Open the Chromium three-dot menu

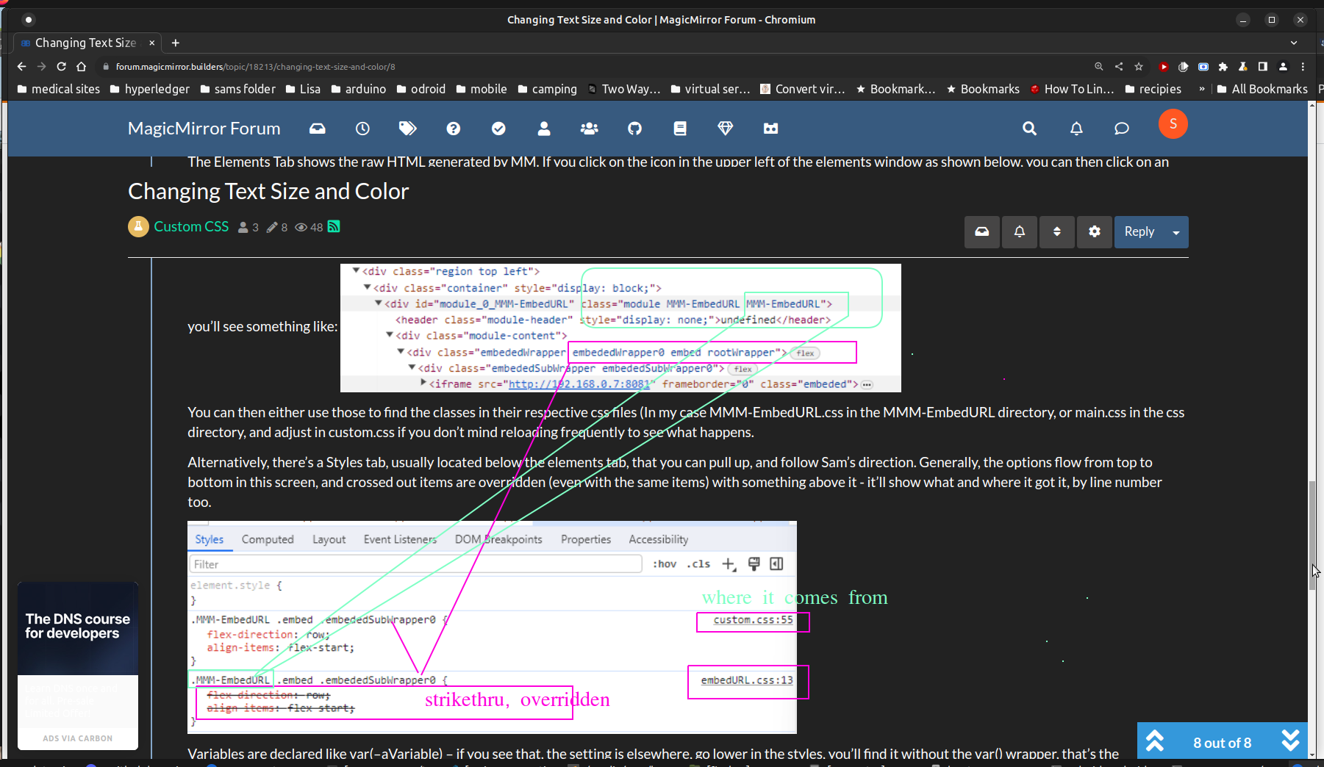coord(1303,66)
